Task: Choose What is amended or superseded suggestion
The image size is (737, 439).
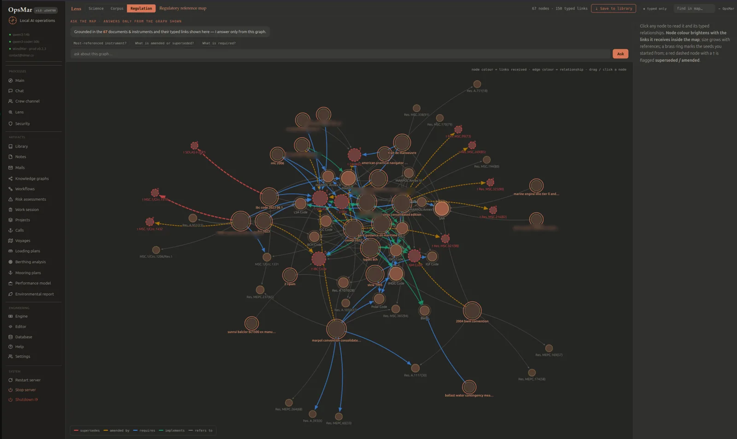Action: coord(164,43)
